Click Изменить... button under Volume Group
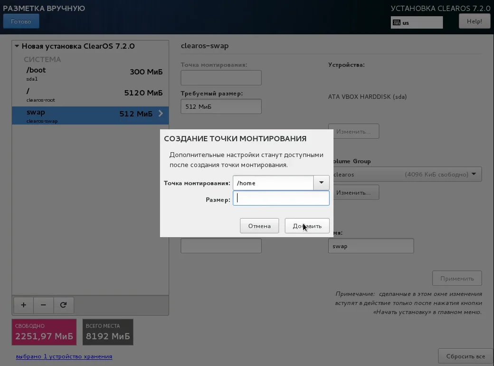 click(x=353, y=193)
